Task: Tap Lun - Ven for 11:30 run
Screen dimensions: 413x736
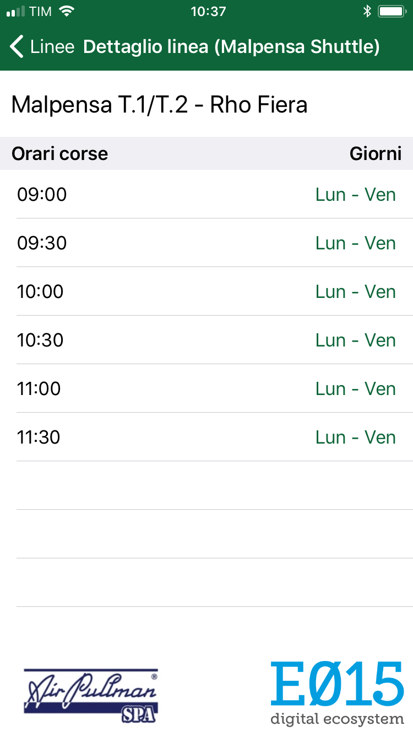Action: coord(355,437)
